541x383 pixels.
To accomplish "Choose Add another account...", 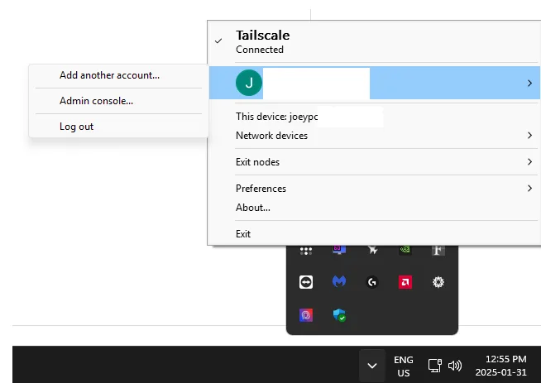I will click(118, 75).
